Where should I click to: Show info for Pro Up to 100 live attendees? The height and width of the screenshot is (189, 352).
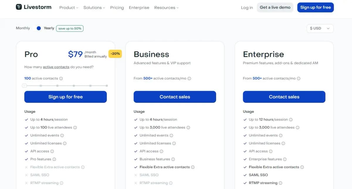[x=75, y=128]
